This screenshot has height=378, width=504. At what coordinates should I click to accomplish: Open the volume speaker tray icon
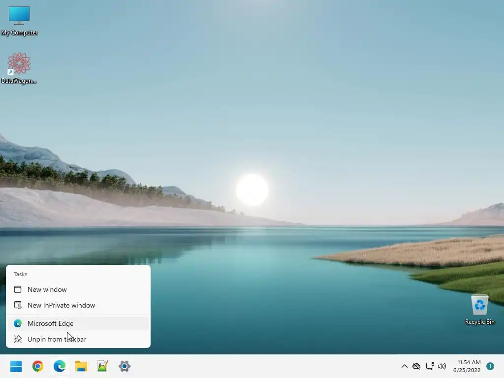pos(442,366)
